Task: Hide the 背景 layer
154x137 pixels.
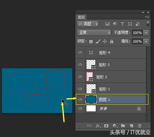Action: [x=80, y=108]
